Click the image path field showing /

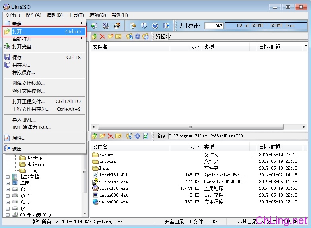click(238, 37)
